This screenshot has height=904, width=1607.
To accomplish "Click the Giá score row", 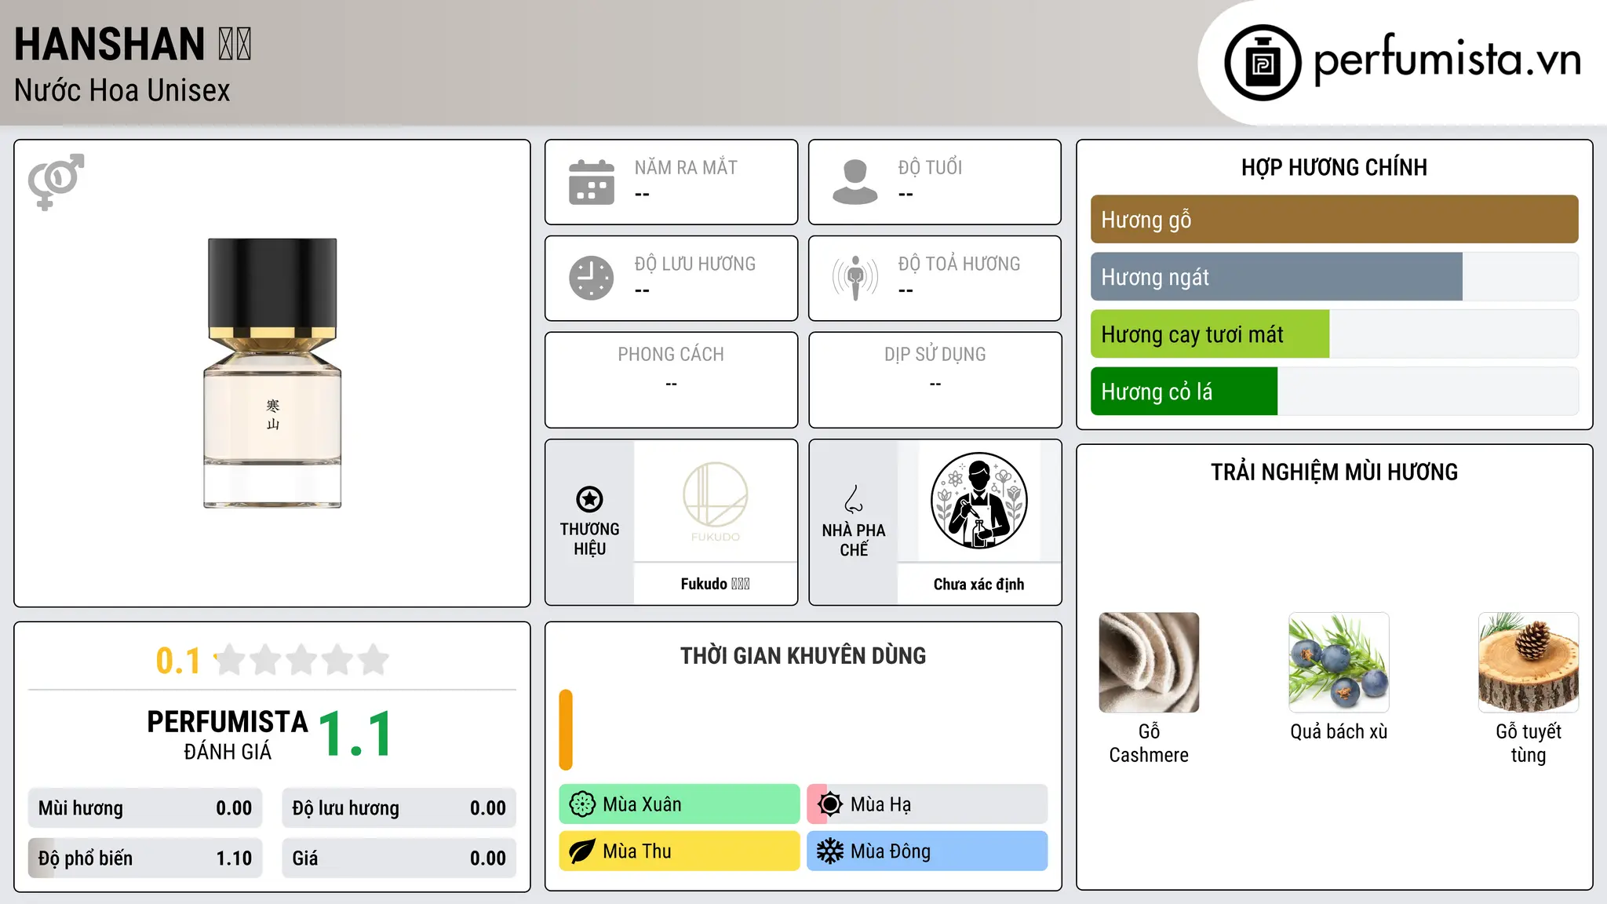I will click(x=399, y=858).
